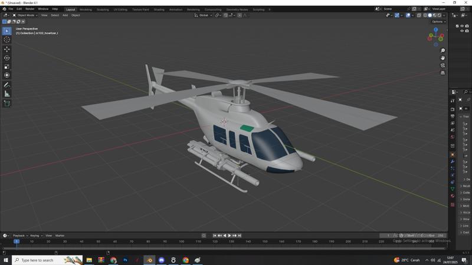The image size is (472, 265).
Task: Open the Object Data properties tab
Action: pos(453,189)
